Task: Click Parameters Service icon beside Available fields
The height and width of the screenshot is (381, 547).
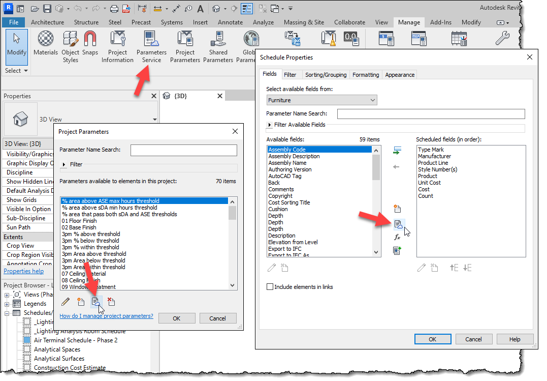Action: (x=398, y=224)
